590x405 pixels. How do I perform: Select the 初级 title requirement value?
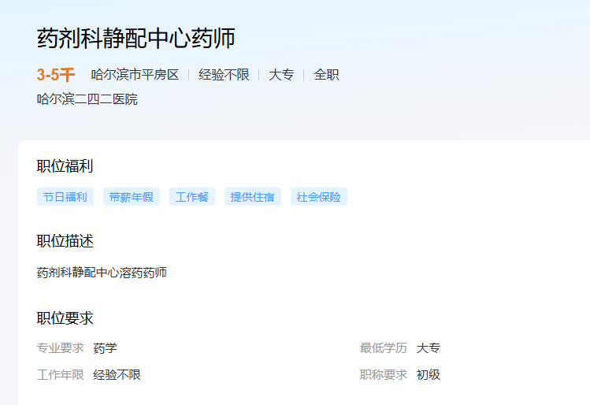coord(429,375)
